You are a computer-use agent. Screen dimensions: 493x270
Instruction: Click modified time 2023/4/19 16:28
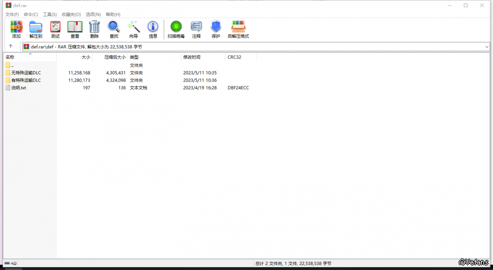click(x=200, y=88)
